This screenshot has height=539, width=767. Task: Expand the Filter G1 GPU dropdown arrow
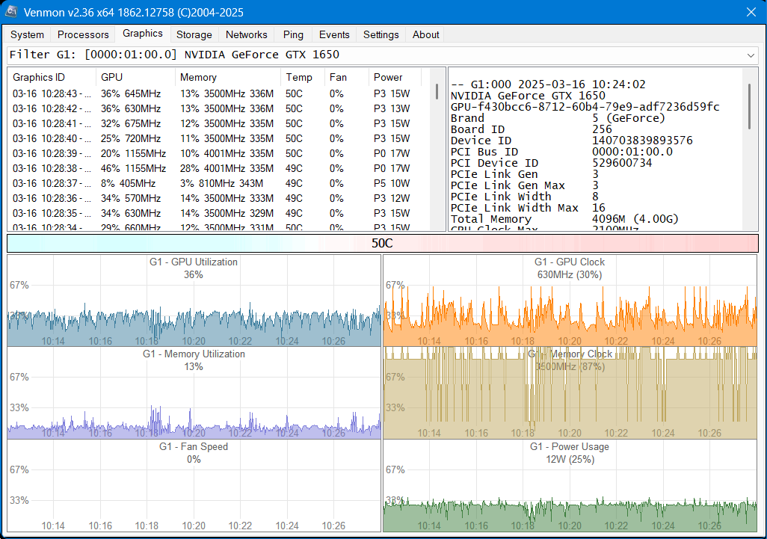(751, 55)
